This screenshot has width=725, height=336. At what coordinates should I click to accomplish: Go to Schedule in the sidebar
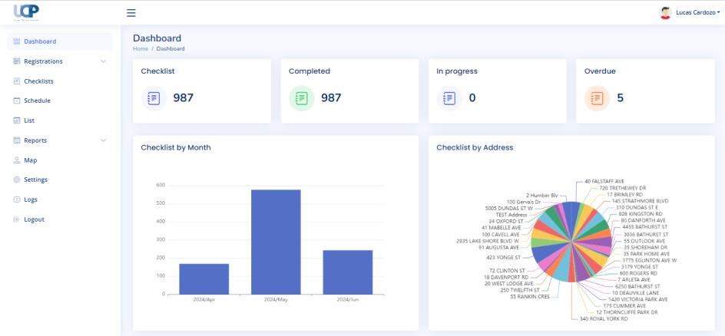[60, 100]
